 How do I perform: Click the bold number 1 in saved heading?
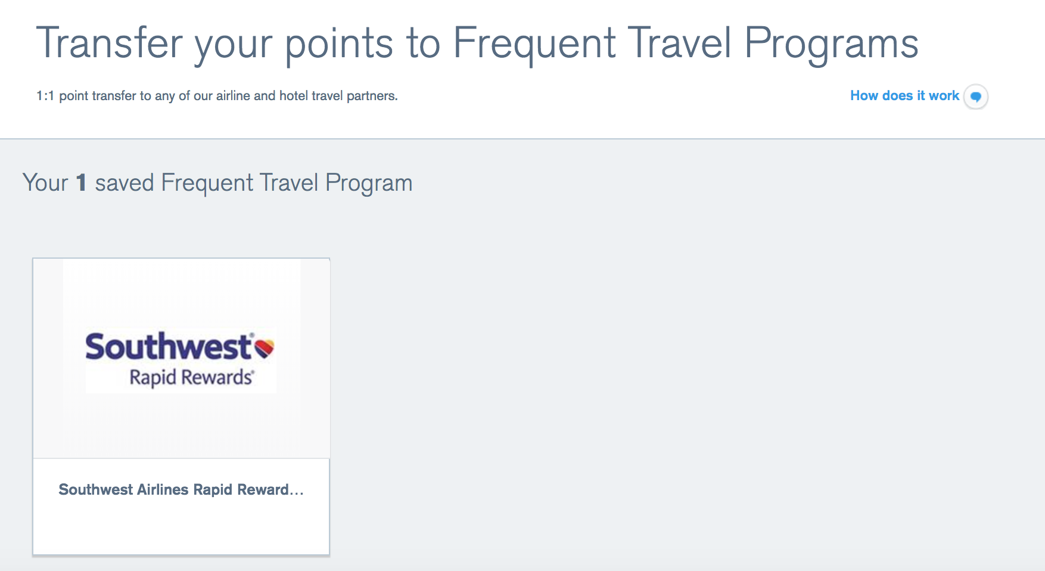tap(82, 183)
